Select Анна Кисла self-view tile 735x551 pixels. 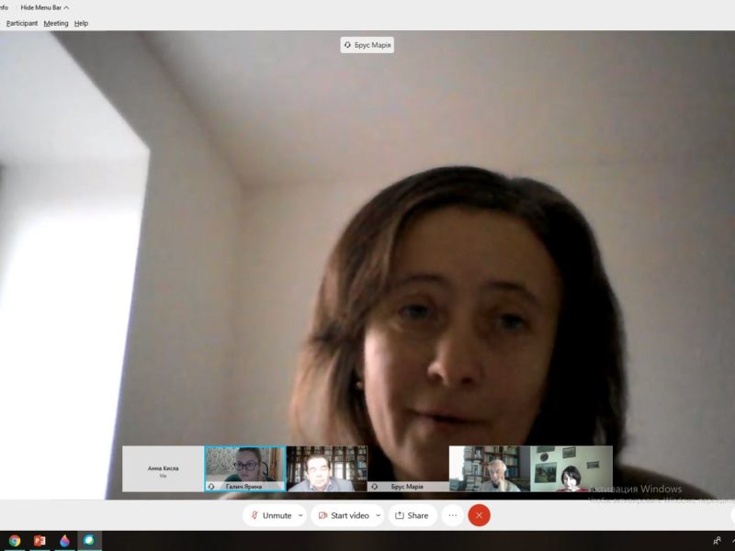point(164,468)
